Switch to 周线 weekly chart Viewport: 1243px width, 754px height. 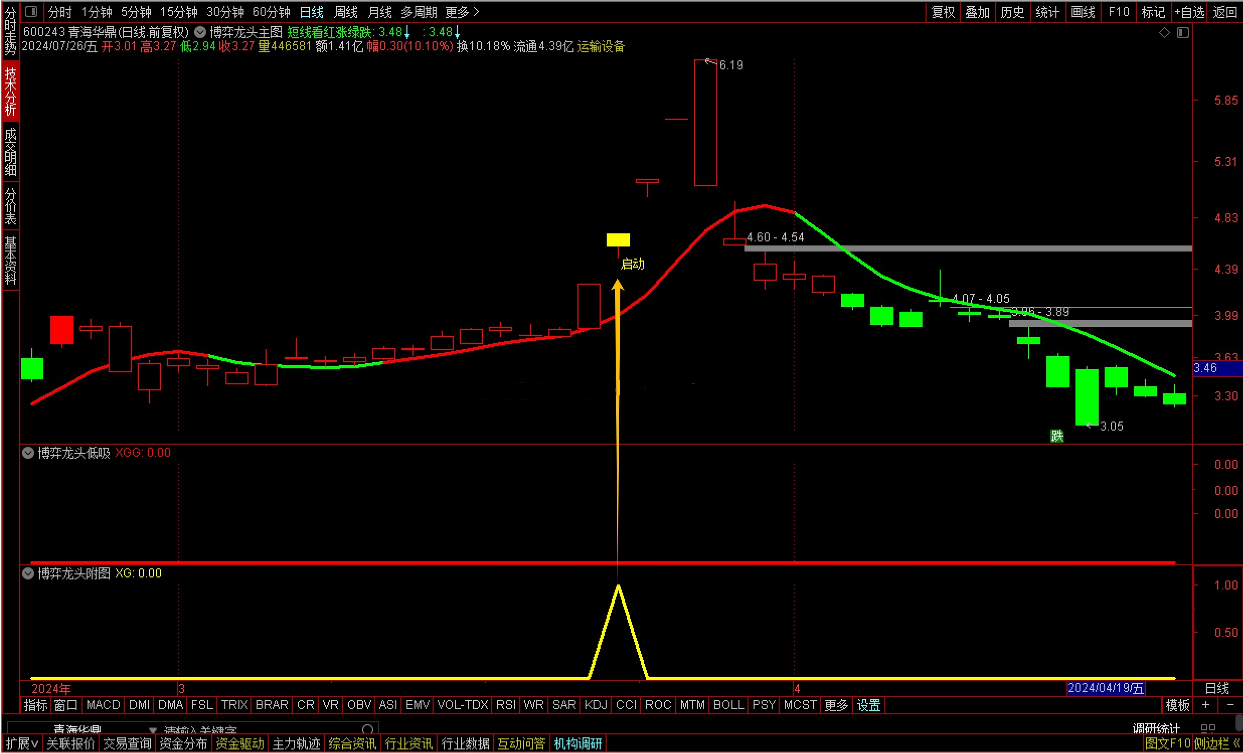[x=346, y=12]
